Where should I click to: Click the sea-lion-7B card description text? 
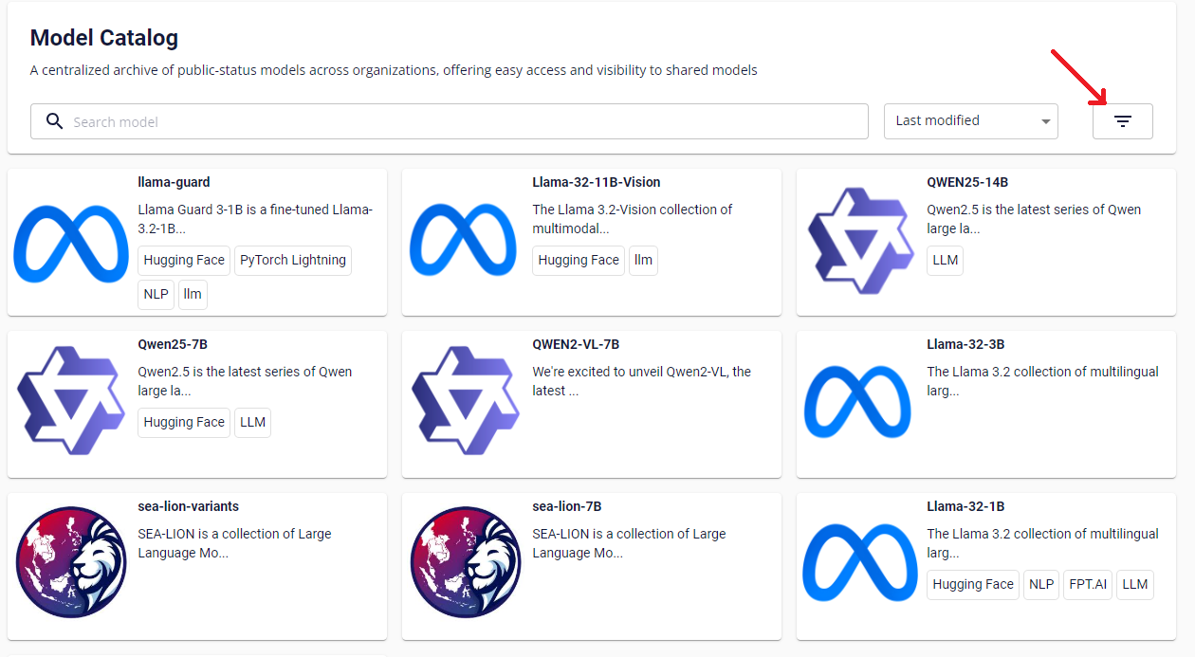pos(630,543)
